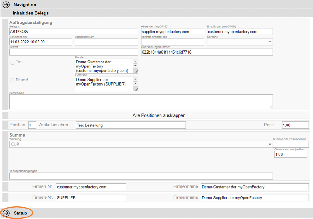
Task: Click Firmenname field Demo-Supplier der myOpenFactory
Action: [255, 198]
